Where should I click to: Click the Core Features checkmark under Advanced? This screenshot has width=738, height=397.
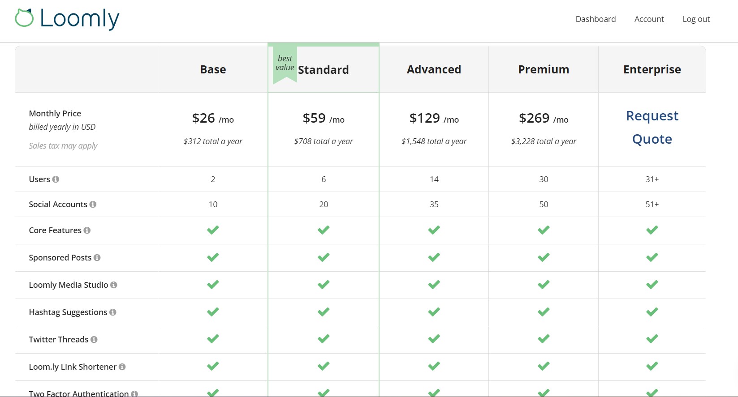pyautogui.click(x=434, y=230)
